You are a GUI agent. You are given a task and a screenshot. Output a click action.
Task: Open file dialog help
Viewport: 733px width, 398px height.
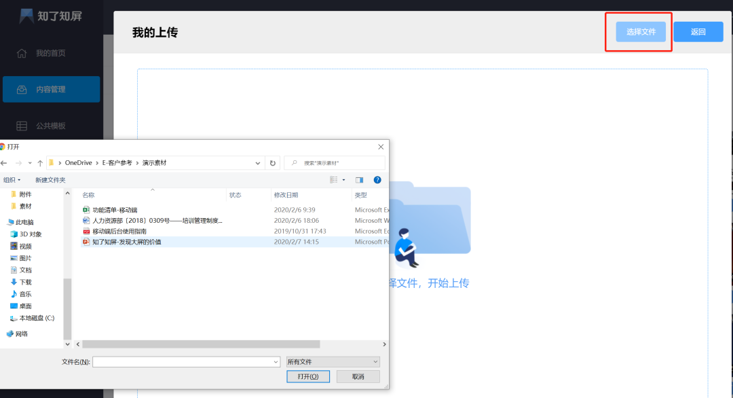pos(377,180)
